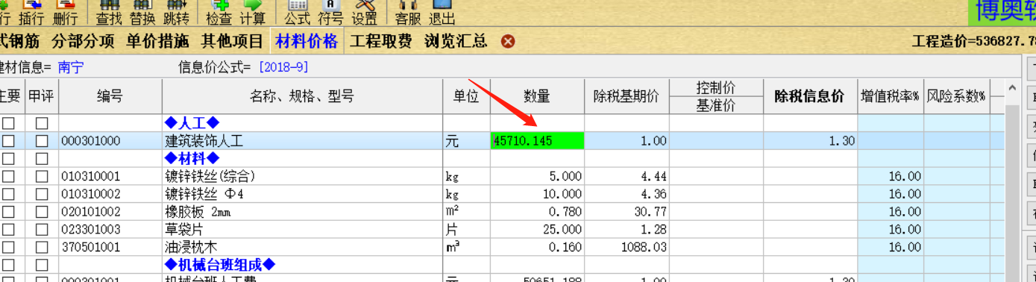Select the 材料价格 tab
The height and width of the screenshot is (282, 1036).
pos(307,41)
